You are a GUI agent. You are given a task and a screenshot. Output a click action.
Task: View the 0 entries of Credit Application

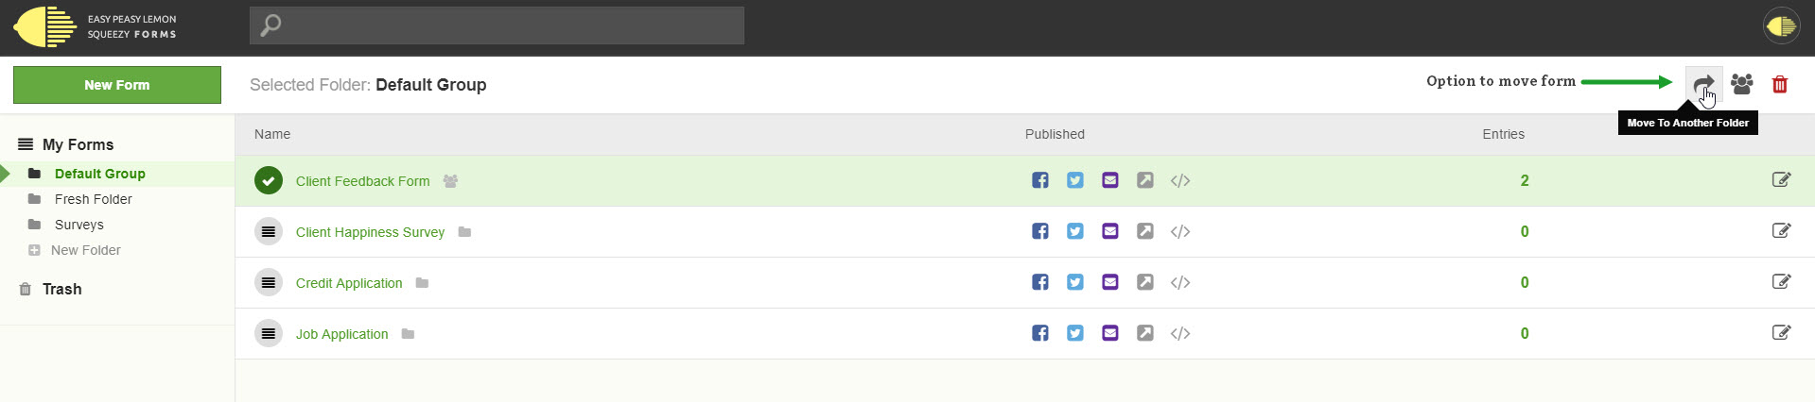[1525, 282]
